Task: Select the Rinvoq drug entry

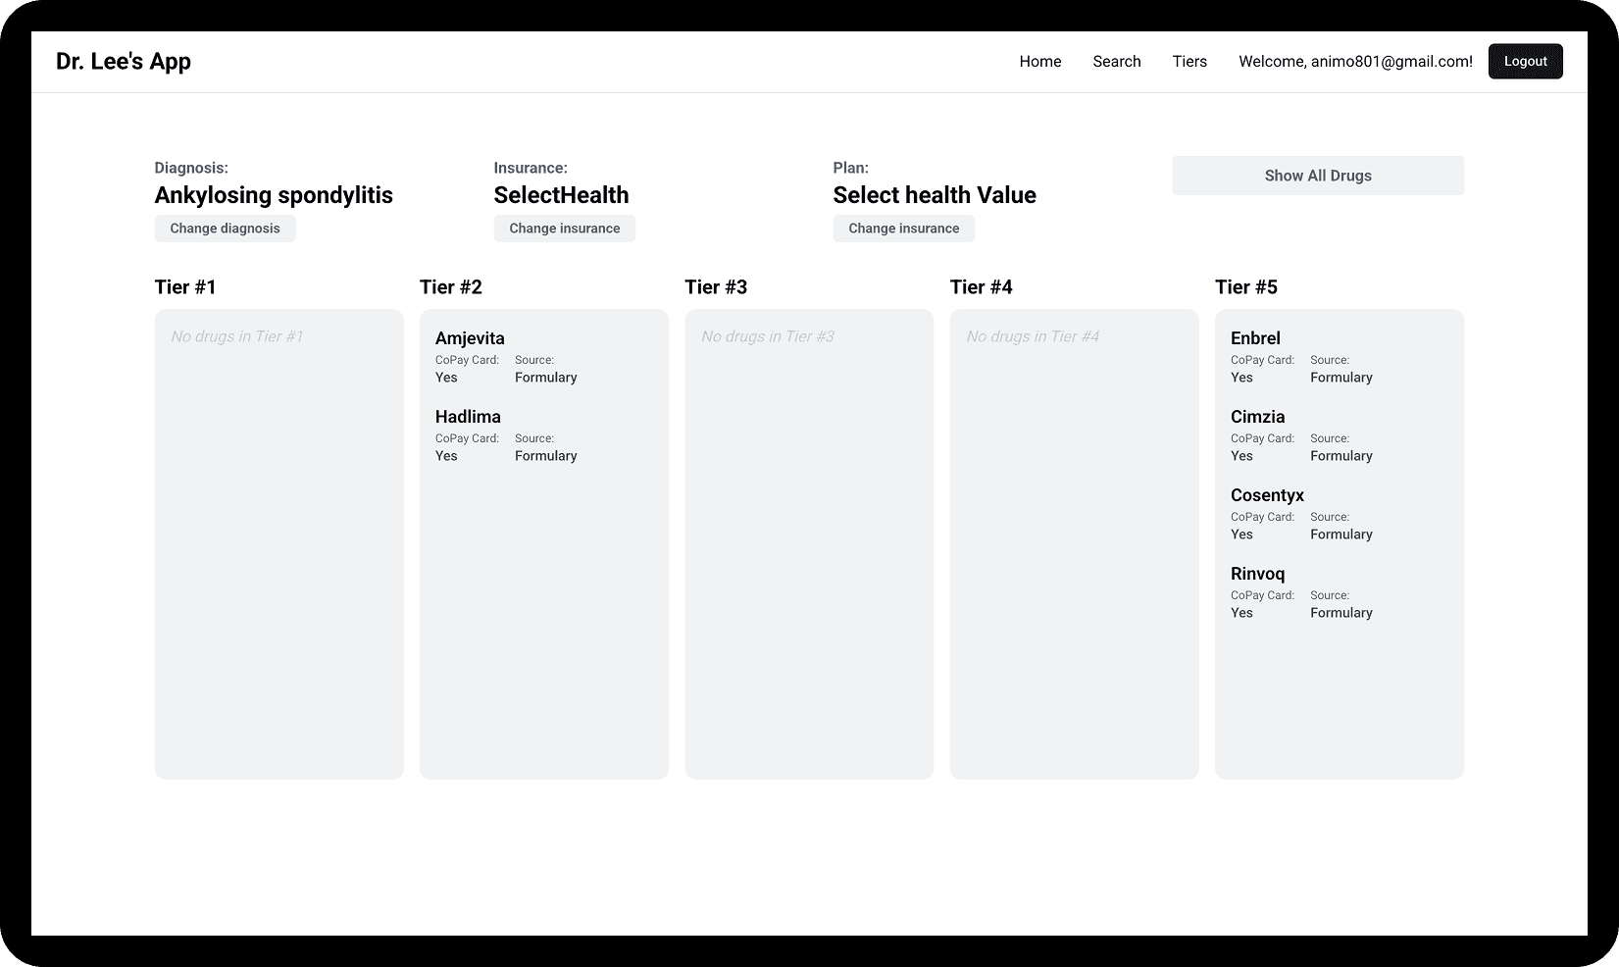Action: [x=1257, y=574]
